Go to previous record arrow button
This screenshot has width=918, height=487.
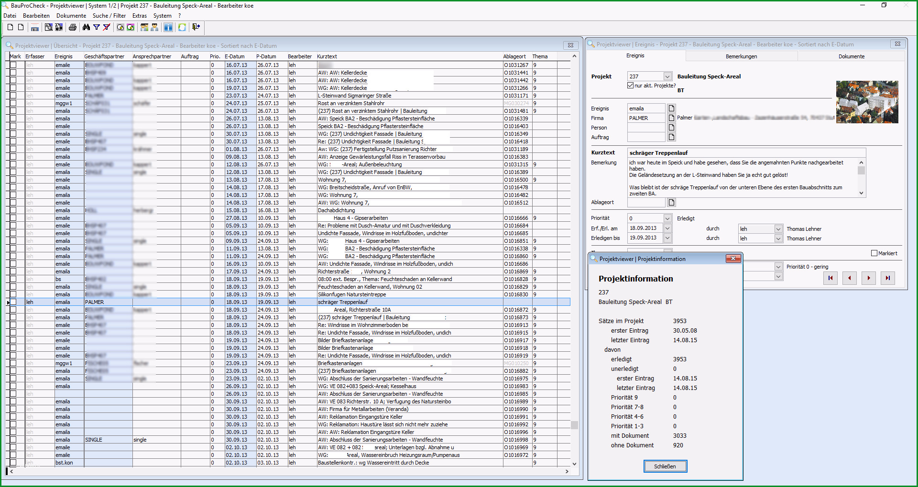point(850,278)
